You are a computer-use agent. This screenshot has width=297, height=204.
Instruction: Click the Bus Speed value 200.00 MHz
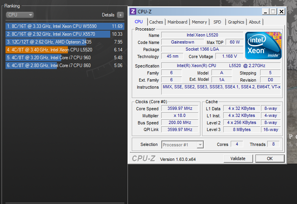180,122
